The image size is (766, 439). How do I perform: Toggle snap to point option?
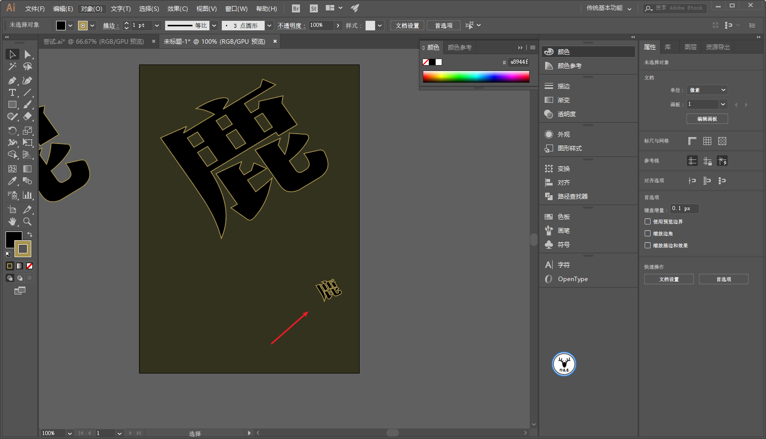[692, 181]
